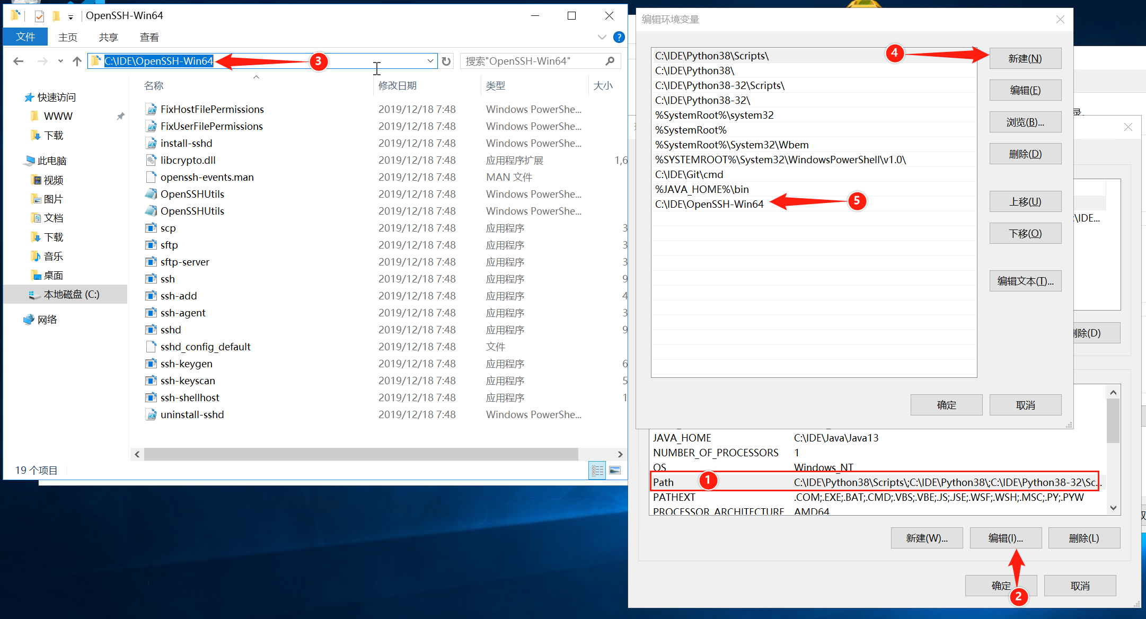Open the sftp-server application

point(184,261)
